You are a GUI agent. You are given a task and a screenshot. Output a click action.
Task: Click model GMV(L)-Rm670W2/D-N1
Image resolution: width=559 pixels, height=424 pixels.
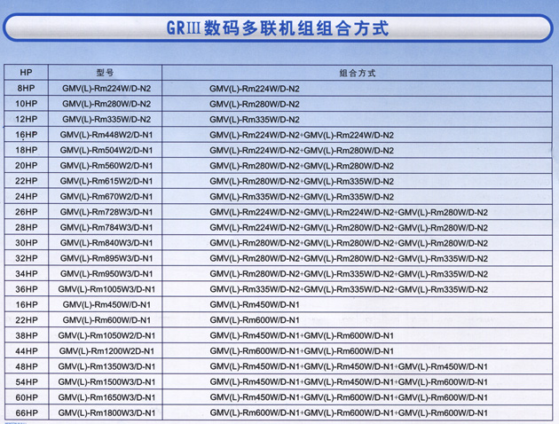[106, 196]
